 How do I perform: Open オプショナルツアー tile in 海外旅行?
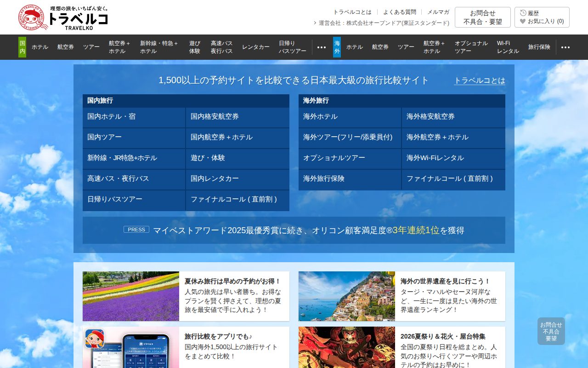click(350, 159)
